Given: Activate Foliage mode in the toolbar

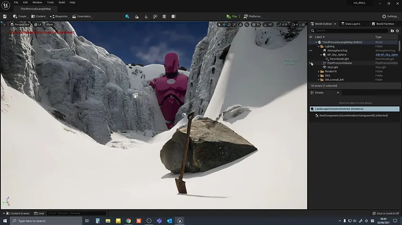Looking at the screenshot, I should (146, 16).
